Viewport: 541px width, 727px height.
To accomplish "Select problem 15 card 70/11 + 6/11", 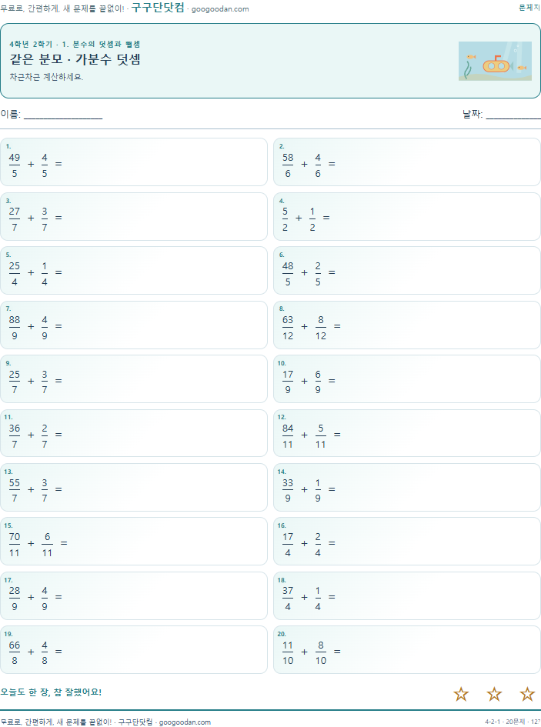I will 134,542.
